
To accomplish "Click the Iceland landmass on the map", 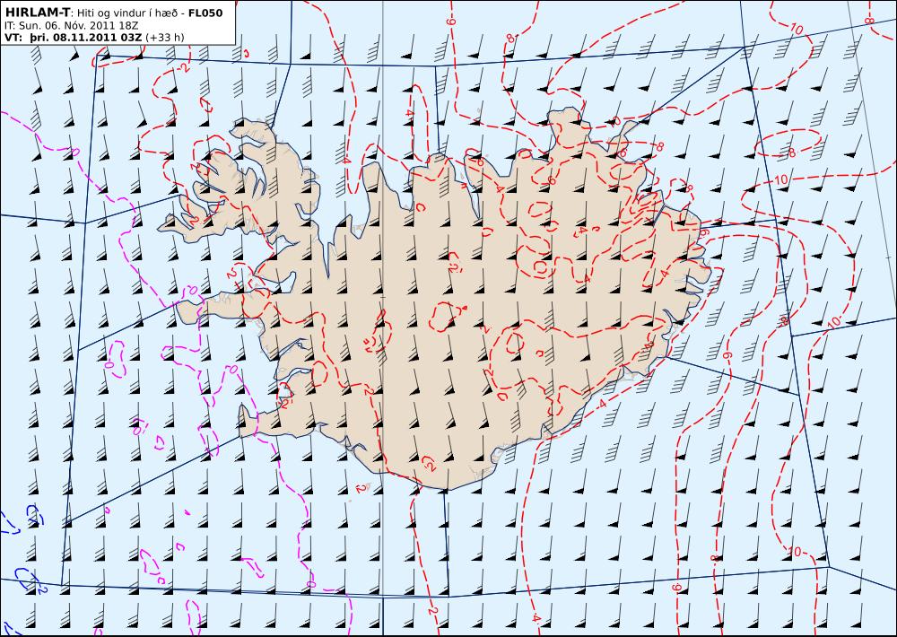I will 435,298.
